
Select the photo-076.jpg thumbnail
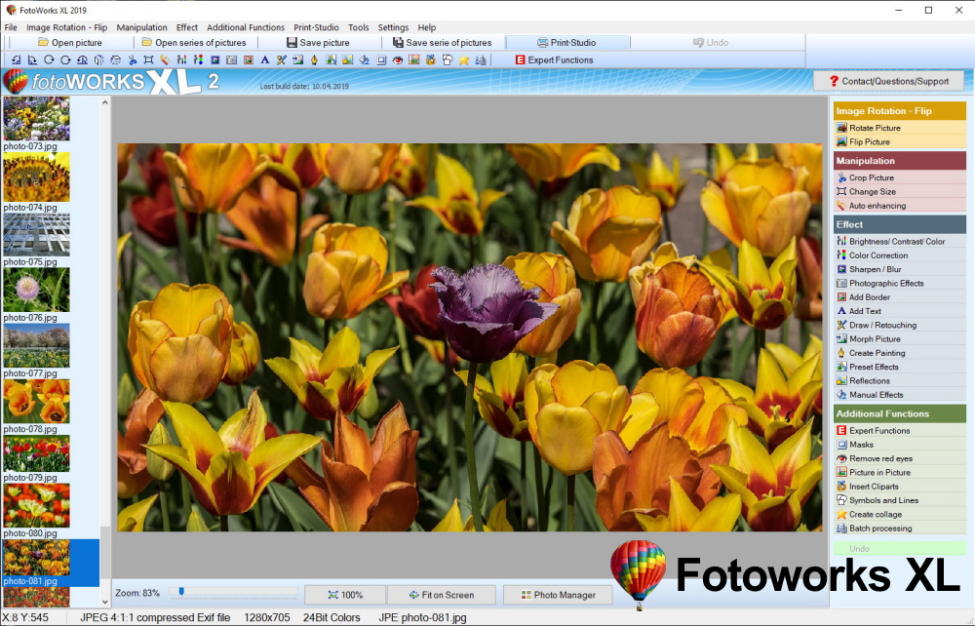click(x=36, y=290)
